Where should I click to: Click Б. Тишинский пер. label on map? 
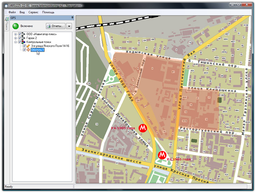click(214, 64)
